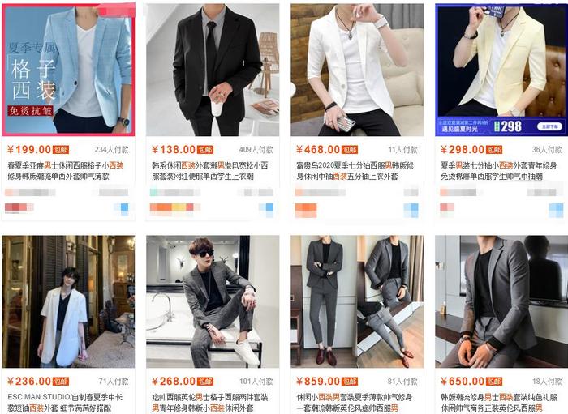
Task: Click the 包邮 badge beside ¥468.00
Action: click(350, 150)
